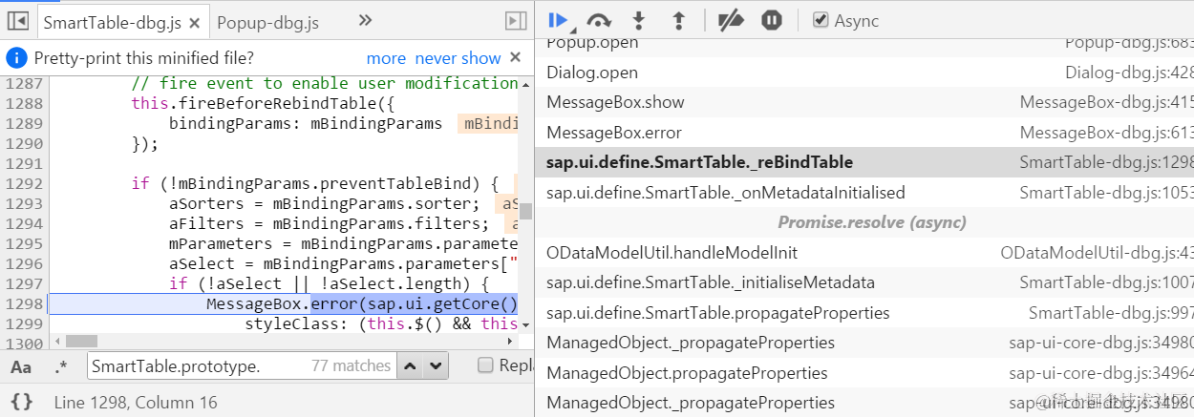Switch to Popup-dbg.js tab
1194x417 pixels.
pos(267,21)
